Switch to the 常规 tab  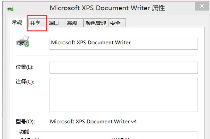[17, 23]
